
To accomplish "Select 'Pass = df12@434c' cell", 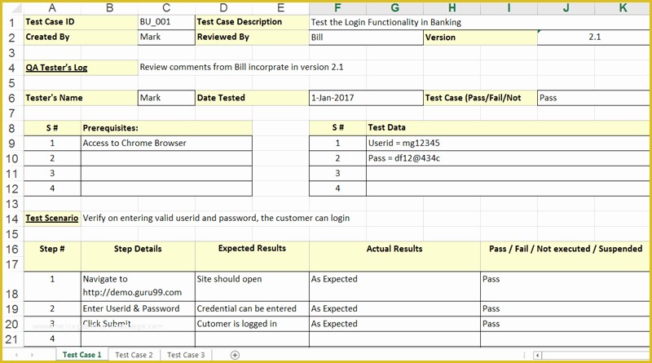I will tap(508, 158).
